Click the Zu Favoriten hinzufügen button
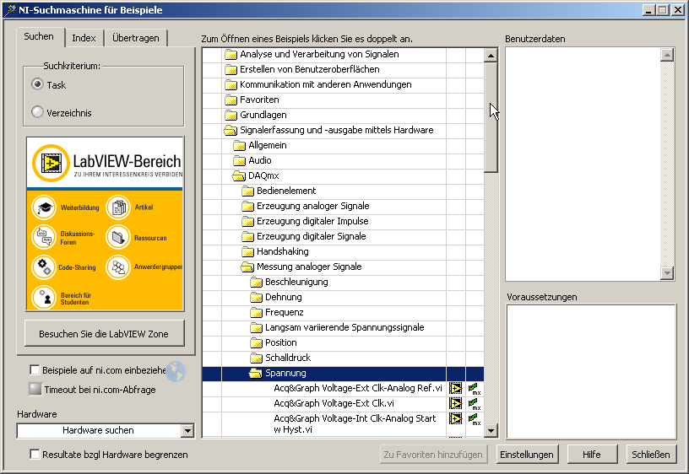Screen dimensions: 689x474 (x=433, y=455)
